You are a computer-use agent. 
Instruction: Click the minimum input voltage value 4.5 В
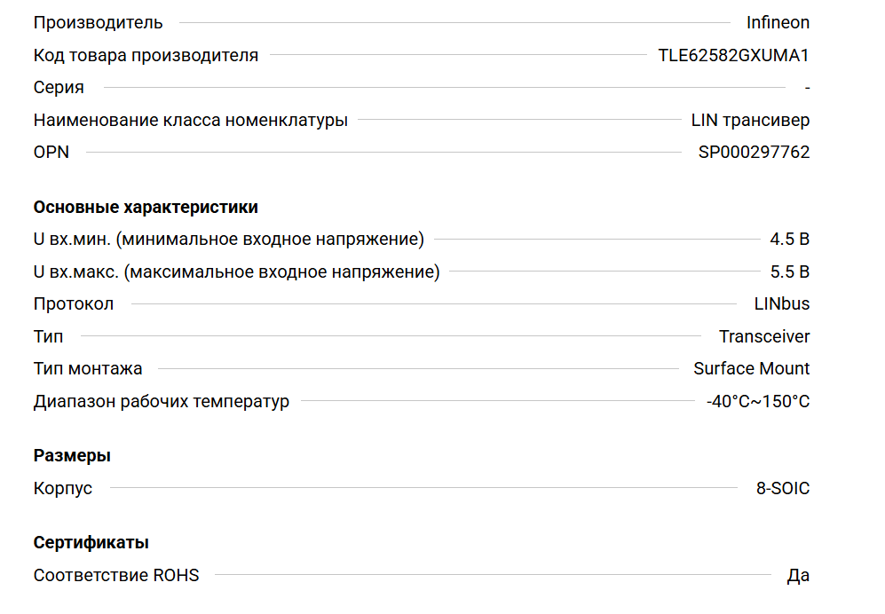coord(789,239)
